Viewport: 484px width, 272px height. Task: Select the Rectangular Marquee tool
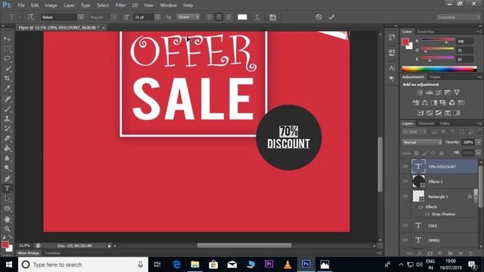[x=7, y=48]
